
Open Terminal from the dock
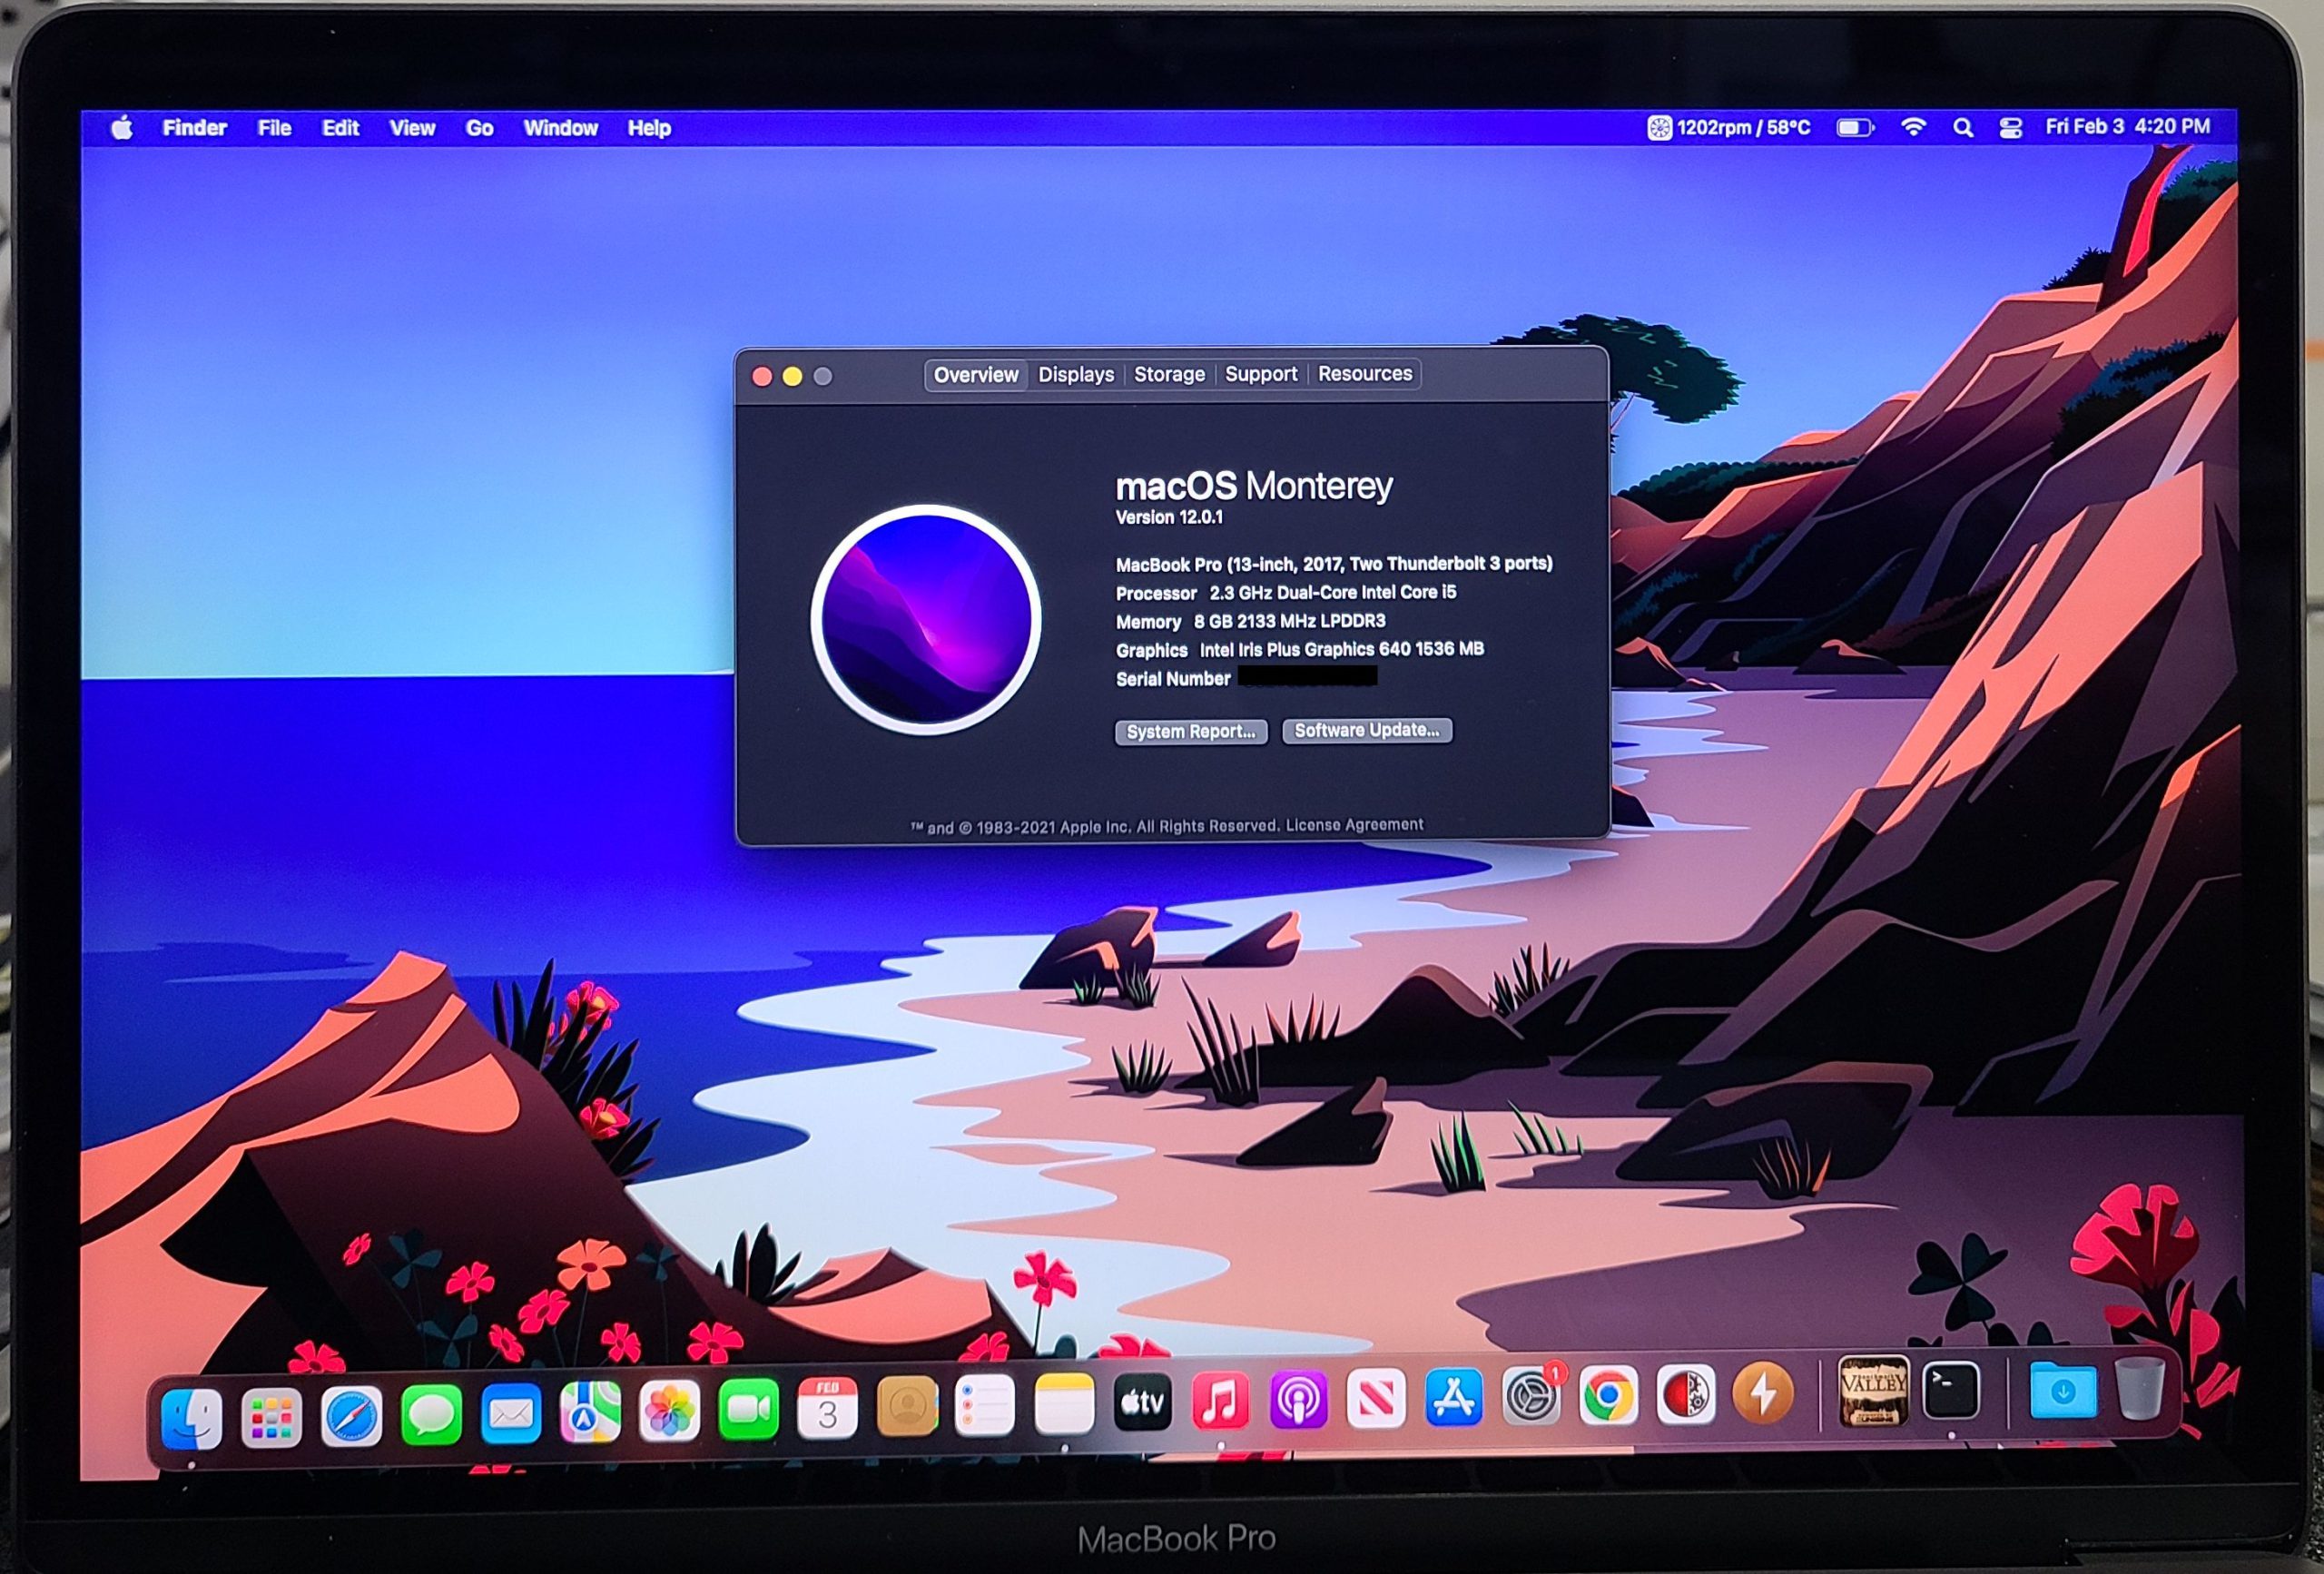(x=1950, y=1390)
